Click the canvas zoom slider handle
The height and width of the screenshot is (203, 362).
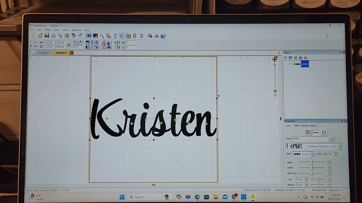pos(275,91)
